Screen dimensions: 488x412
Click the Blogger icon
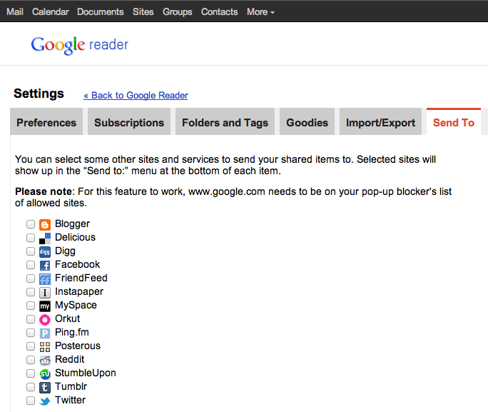[45, 224]
